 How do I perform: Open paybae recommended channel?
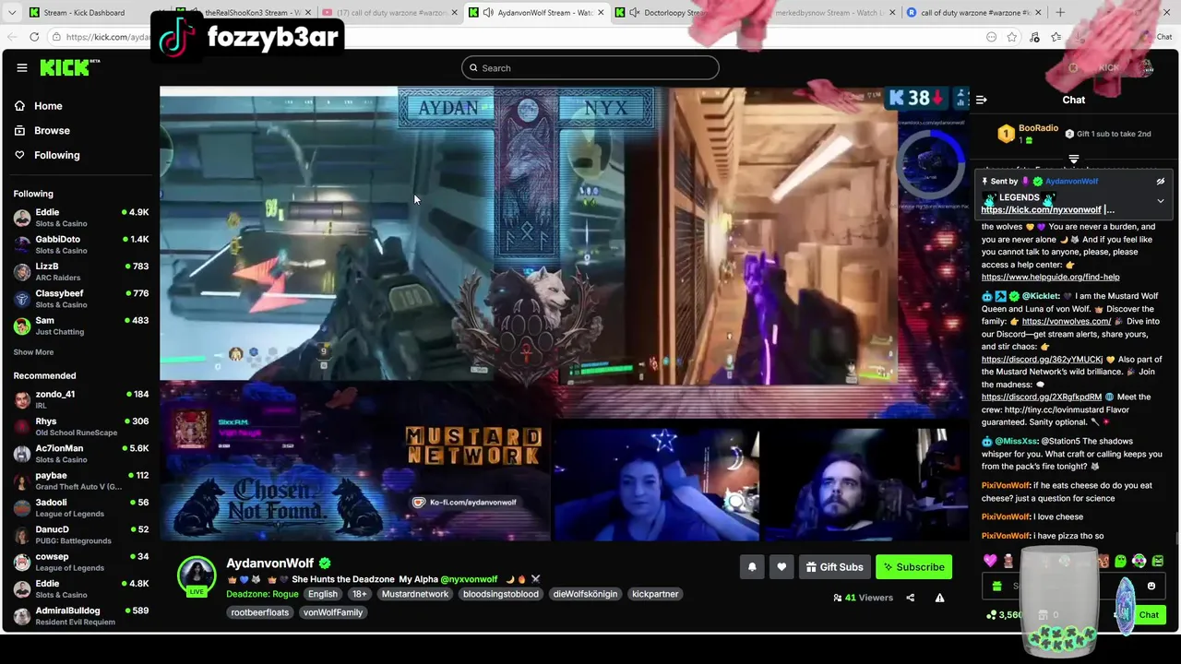pyautogui.click(x=80, y=480)
